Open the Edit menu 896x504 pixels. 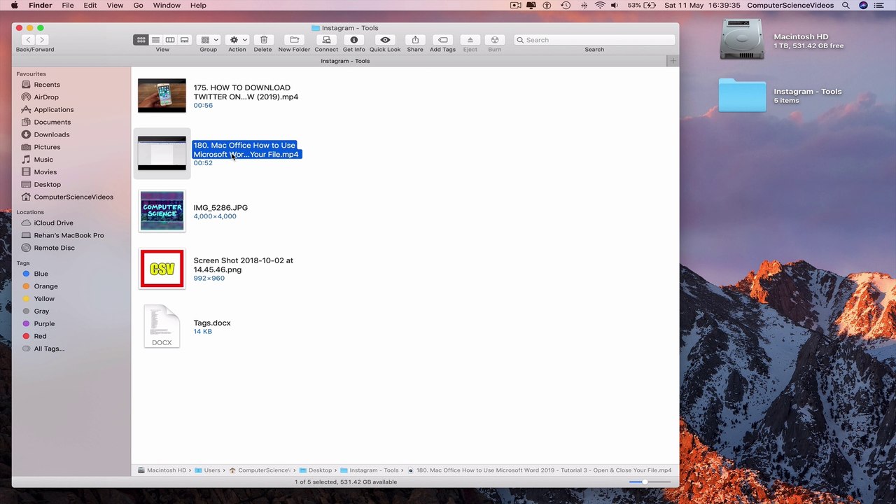click(x=90, y=6)
